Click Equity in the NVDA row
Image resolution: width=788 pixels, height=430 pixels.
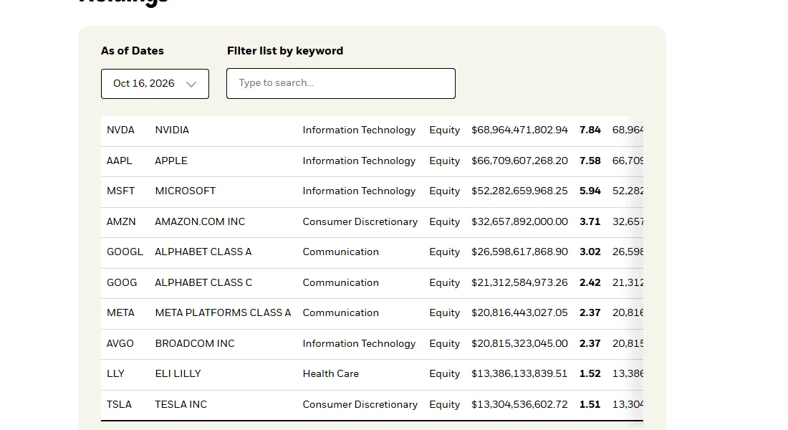click(445, 130)
